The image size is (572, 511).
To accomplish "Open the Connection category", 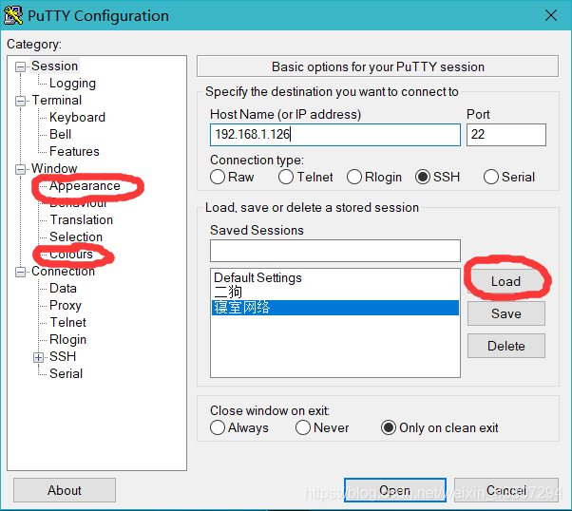I will (x=63, y=272).
